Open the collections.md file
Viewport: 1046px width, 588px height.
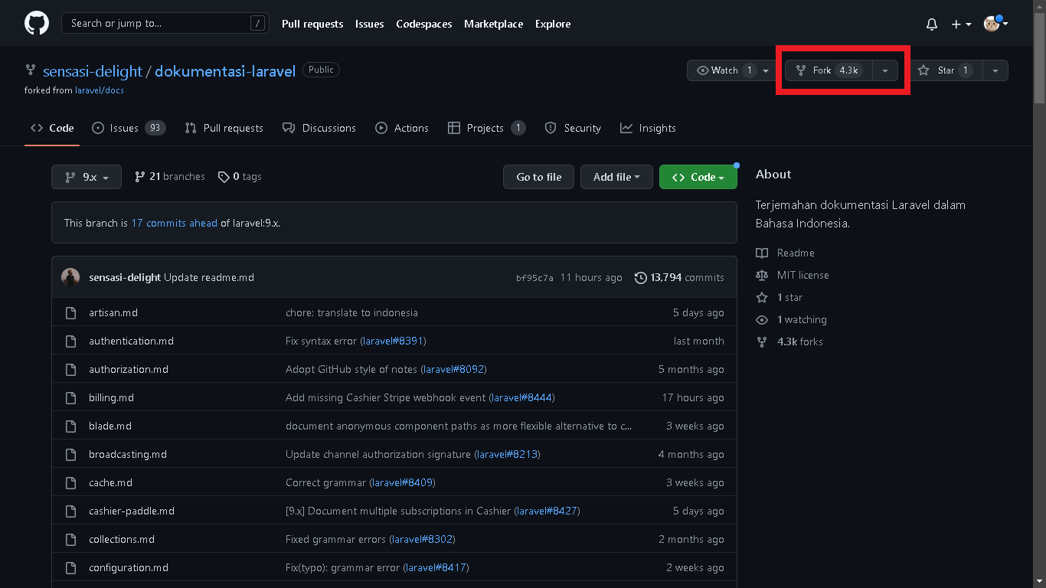click(x=122, y=539)
